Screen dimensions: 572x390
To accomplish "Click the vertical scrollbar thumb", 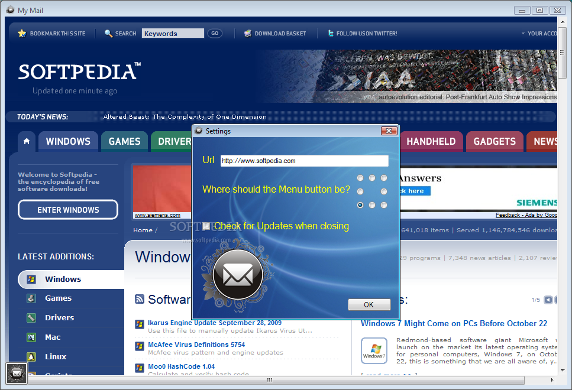I will (562, 53).
